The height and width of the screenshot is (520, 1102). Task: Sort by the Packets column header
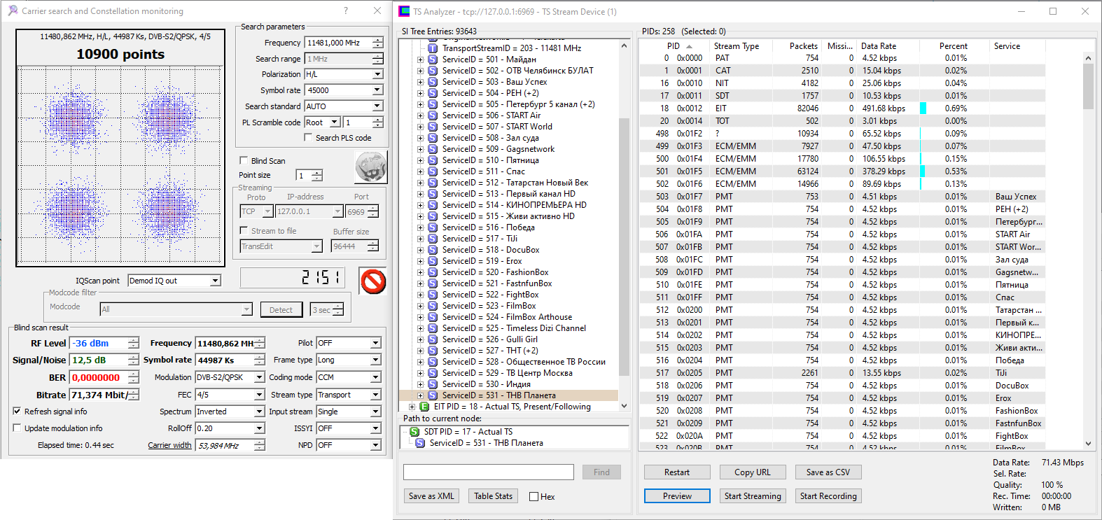click(797, 46)
